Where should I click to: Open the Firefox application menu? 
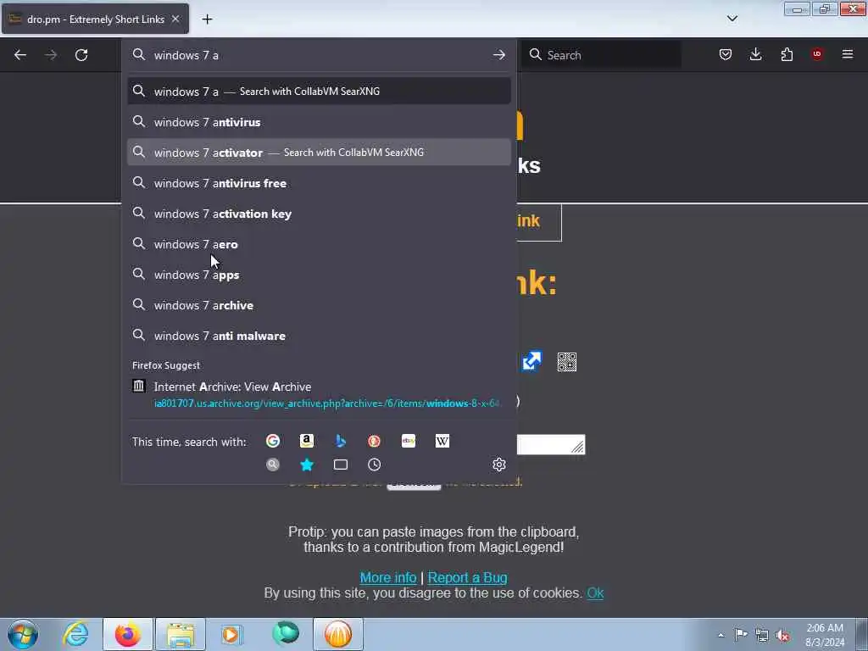point(848,54)
